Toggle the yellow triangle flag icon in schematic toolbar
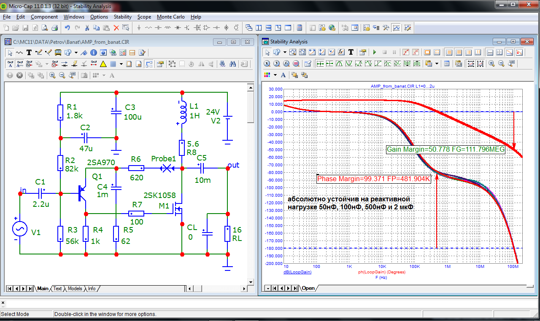Image resolution: width=540 pixels, height=321 pixels. [103, 64]
